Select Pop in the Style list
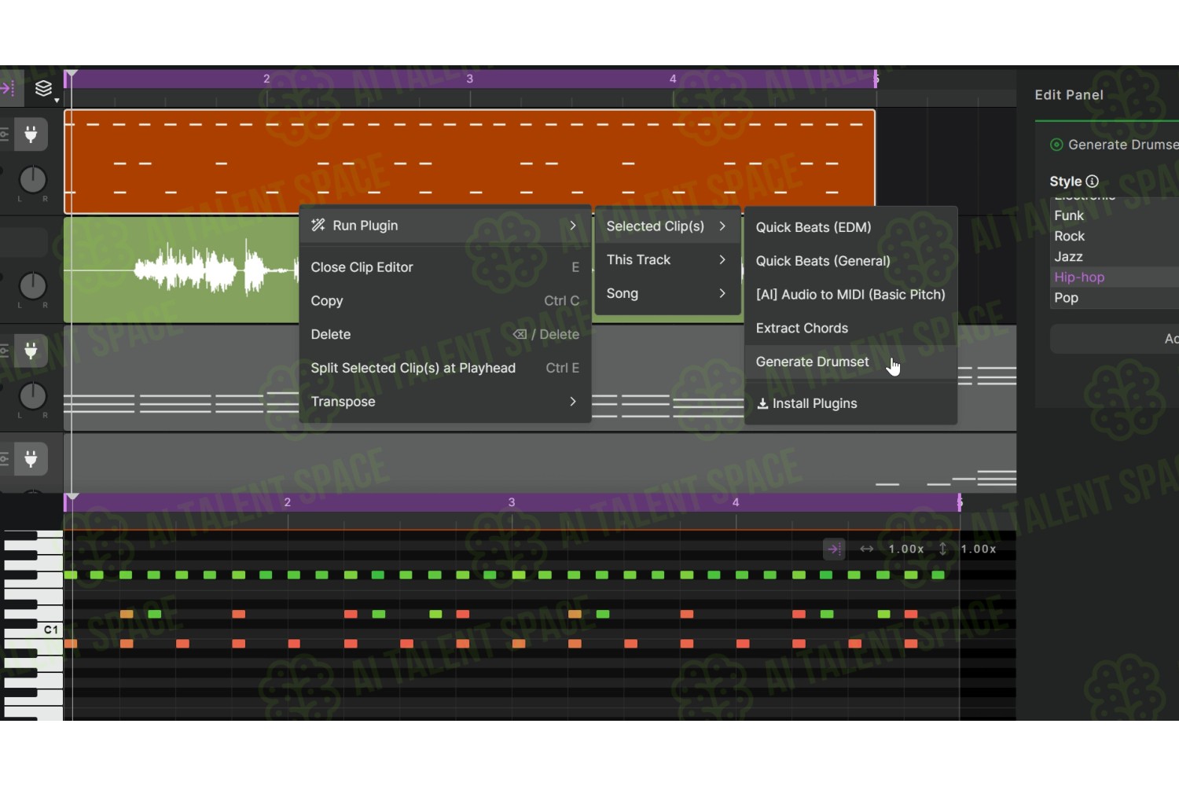The width and height of the screenshot is (1179, 786). [1115, 297]
